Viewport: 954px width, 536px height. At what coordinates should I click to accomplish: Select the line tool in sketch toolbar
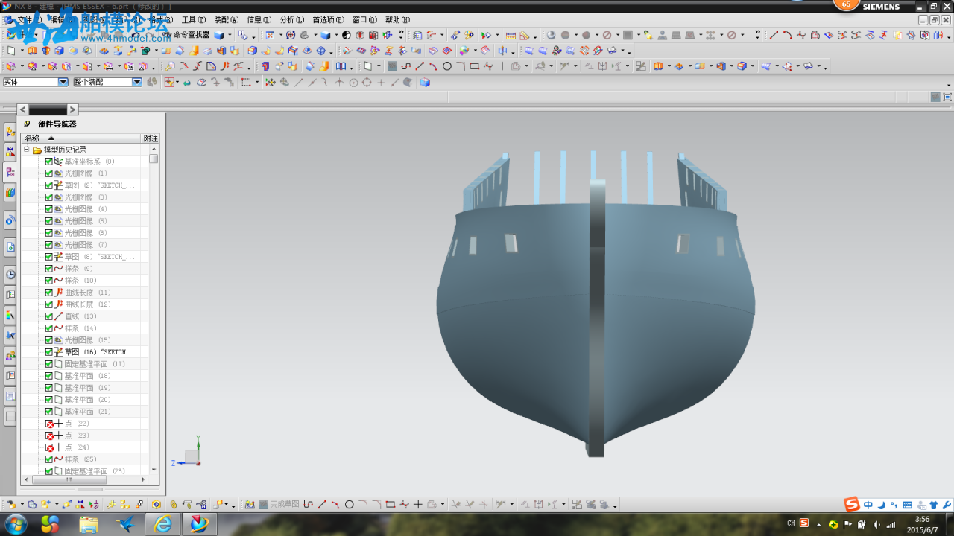click(x=420, y=66)
